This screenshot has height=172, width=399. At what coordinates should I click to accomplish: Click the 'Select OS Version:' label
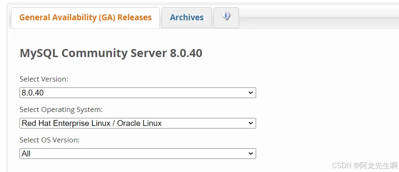tap(50, 140)
